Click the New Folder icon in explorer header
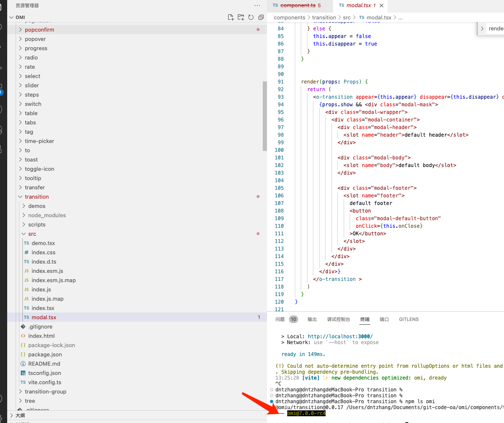This screenshot has height=423, width=504. coord(241,17)
